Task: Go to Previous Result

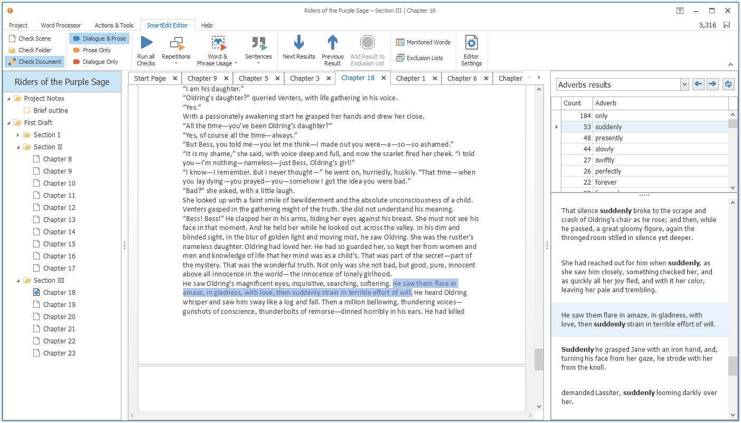Action: point(332,50)
